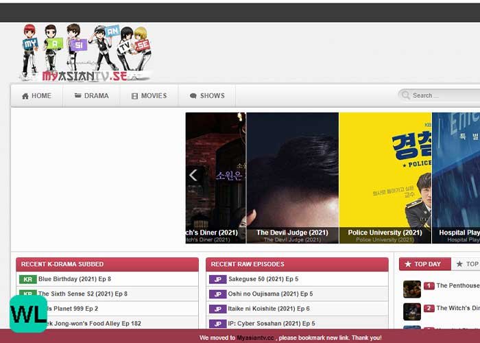Viewport: 480px width, 343px height.
Task: Open IP: Cyber Sosahan (2021) Ep 5
Action: [272, 323]
